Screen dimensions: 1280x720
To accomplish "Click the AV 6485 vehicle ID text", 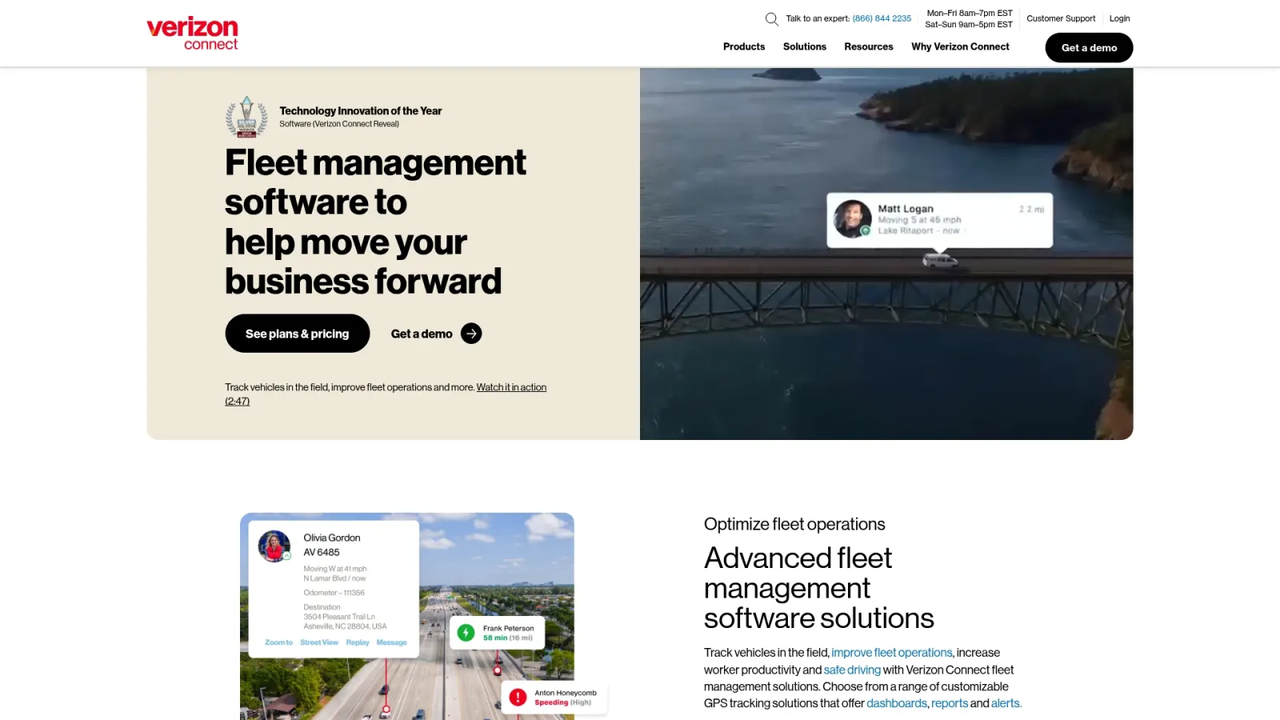I will pos(322,552).
